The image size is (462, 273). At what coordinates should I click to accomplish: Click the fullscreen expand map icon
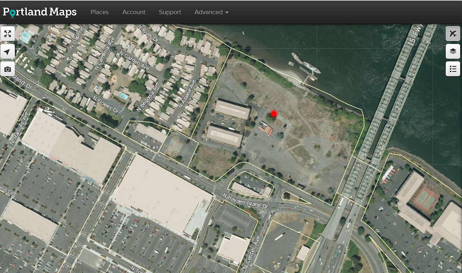8,34
